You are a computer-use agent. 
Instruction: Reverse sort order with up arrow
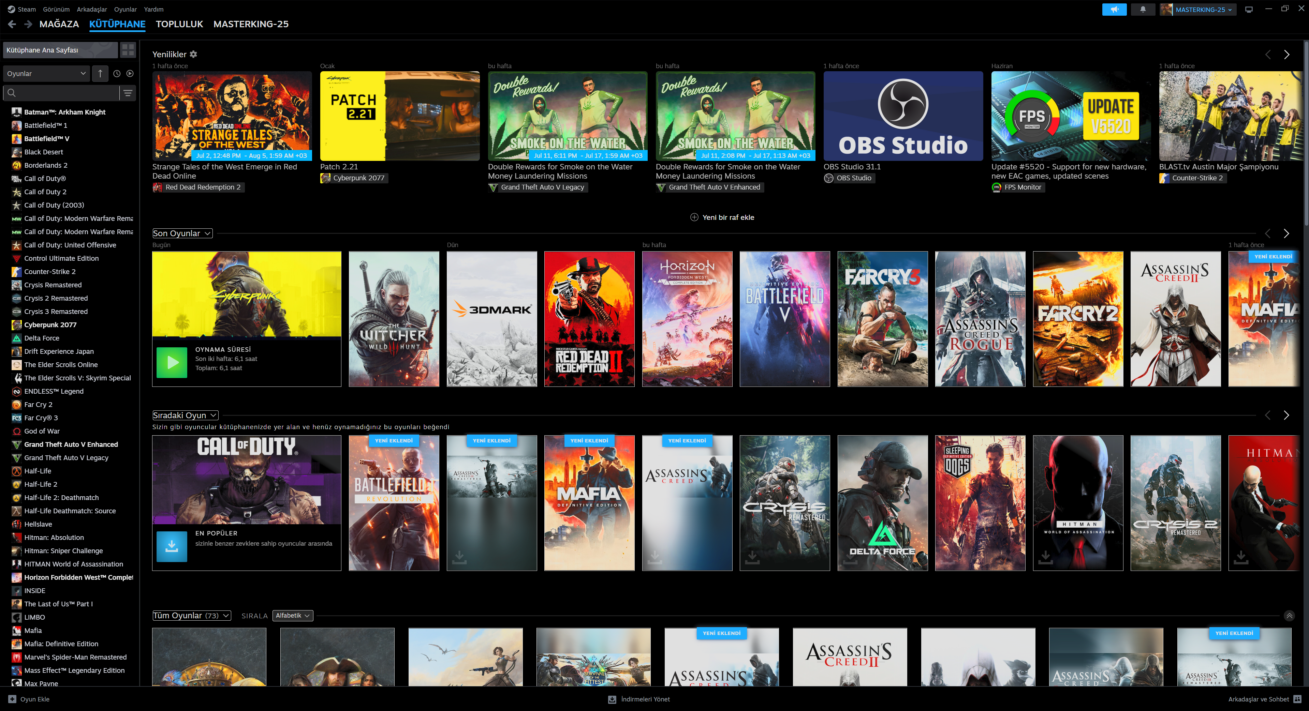click(x=100, y=74)
